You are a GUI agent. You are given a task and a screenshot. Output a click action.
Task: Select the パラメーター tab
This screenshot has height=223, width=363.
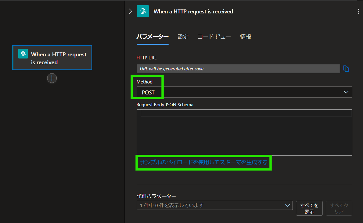[x=153, y=36]
